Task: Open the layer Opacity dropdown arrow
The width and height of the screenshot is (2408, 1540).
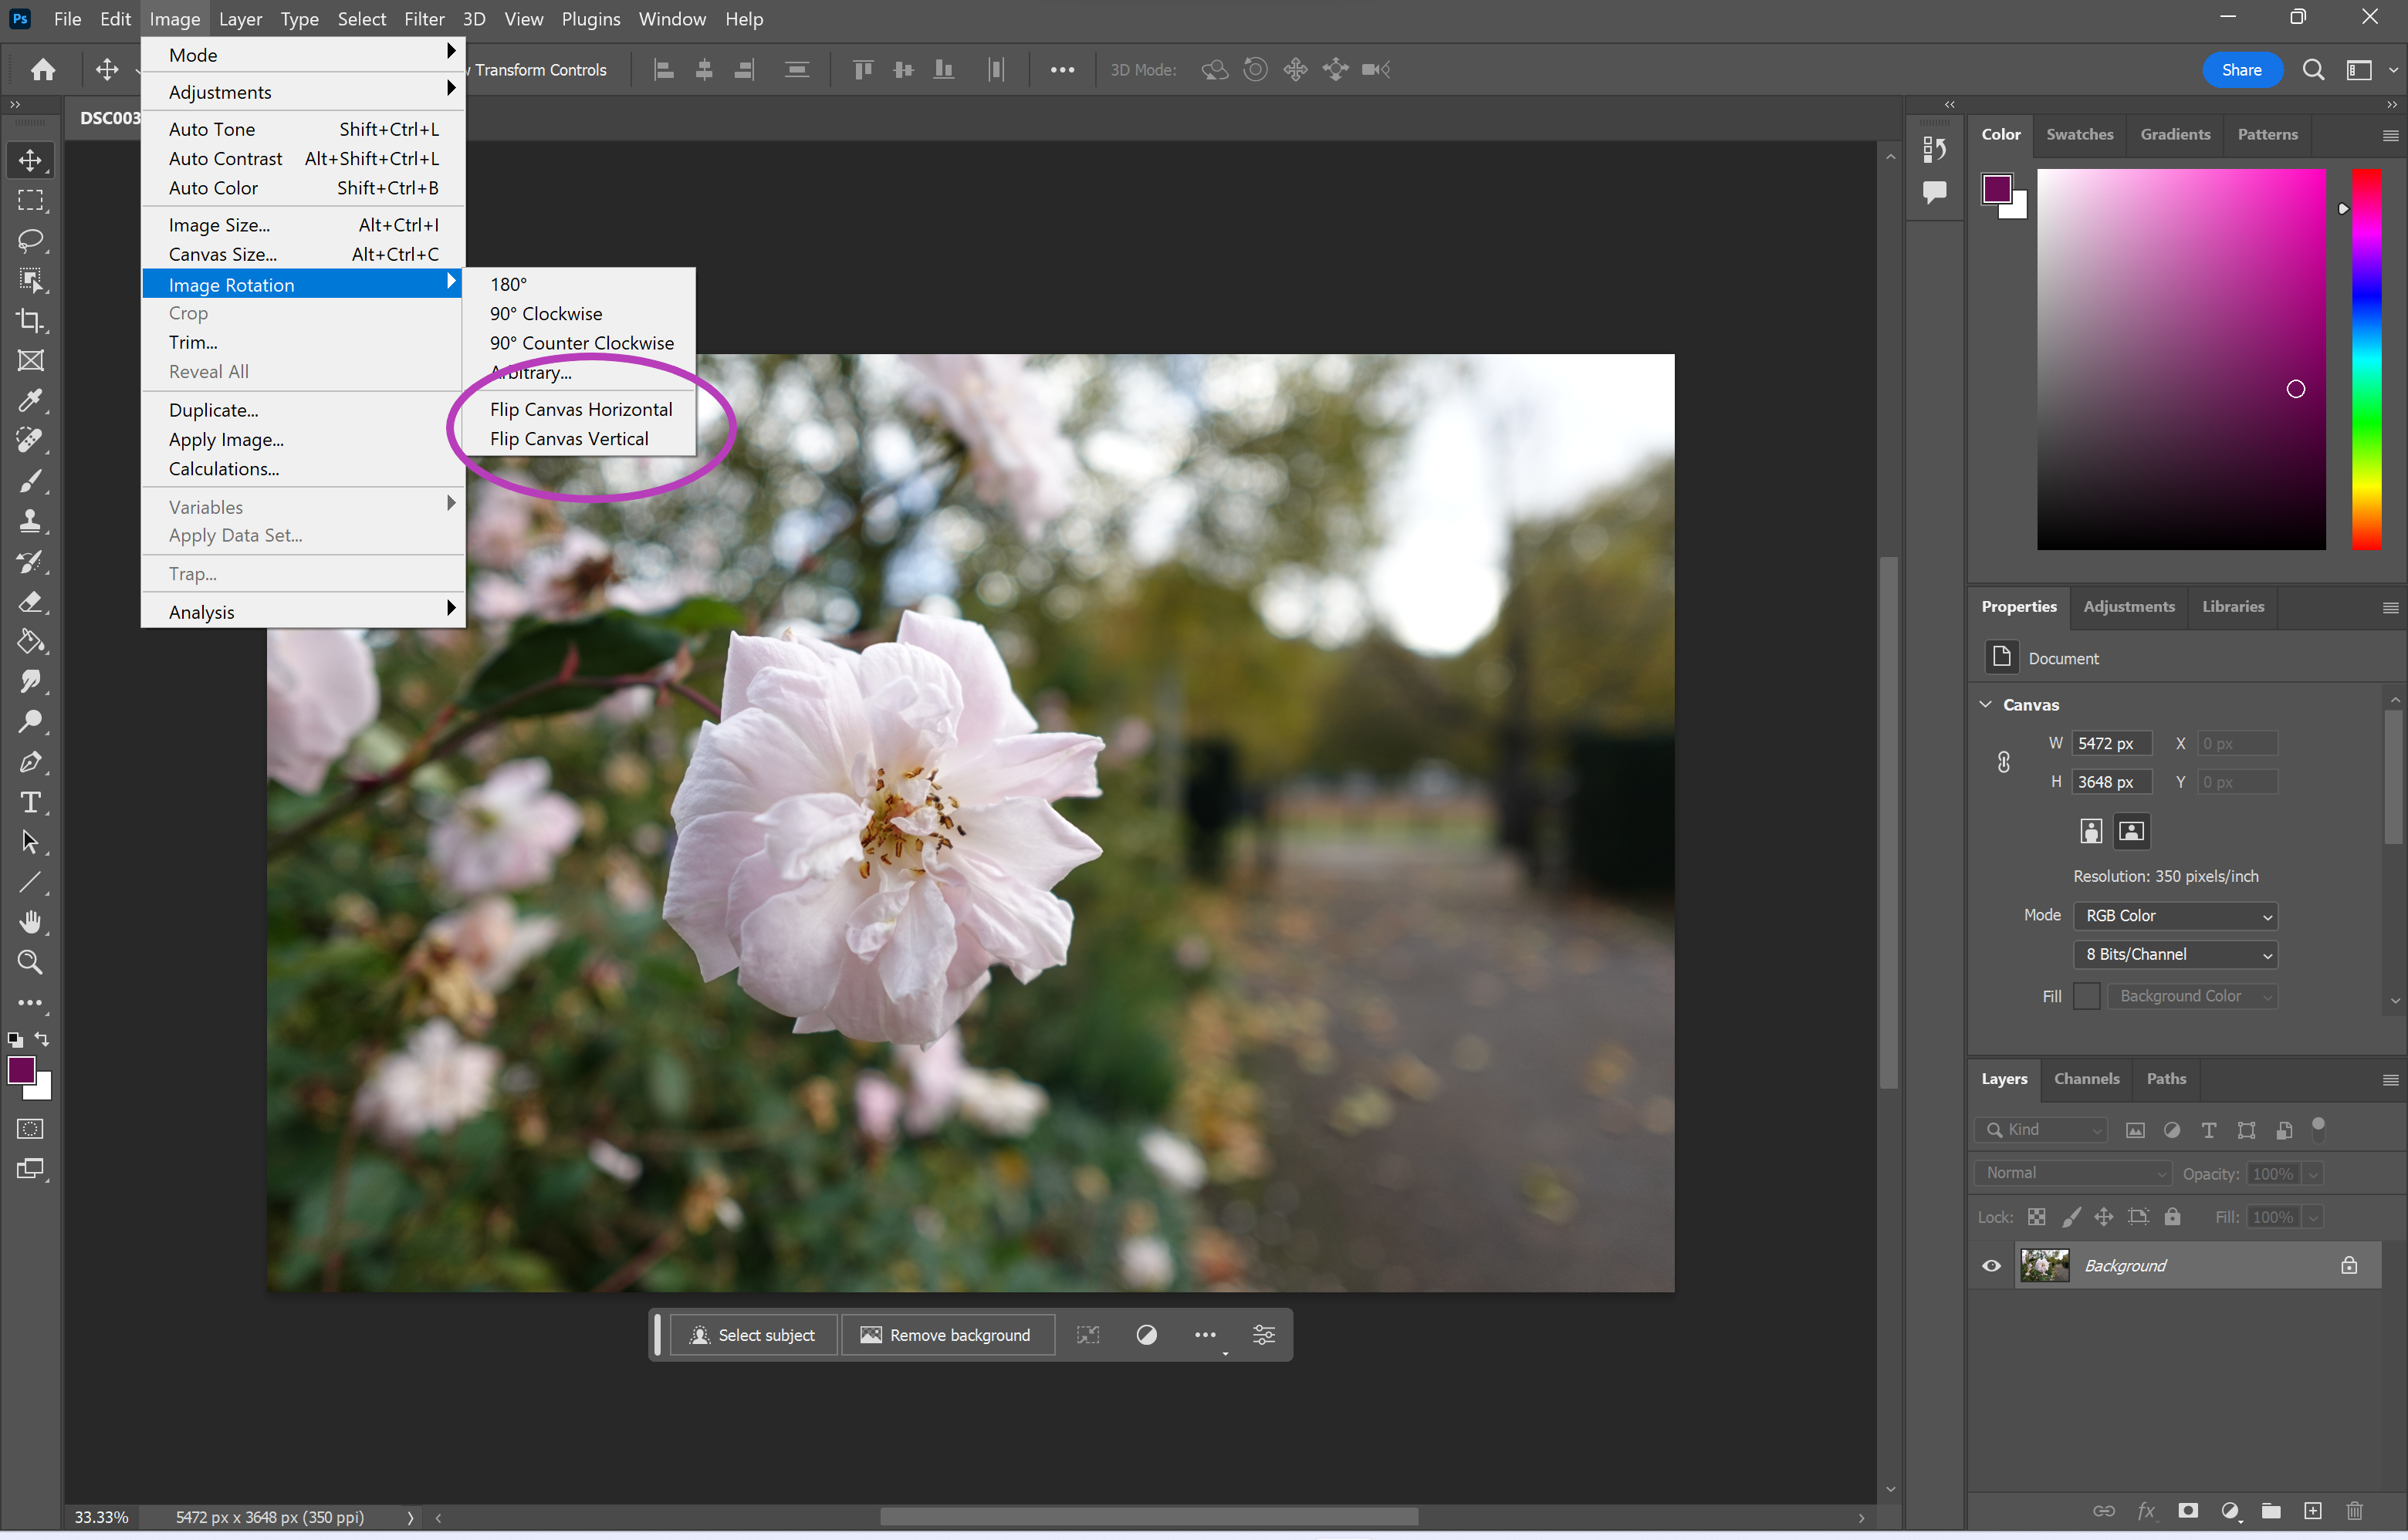Action: tap(2312, 1174)
